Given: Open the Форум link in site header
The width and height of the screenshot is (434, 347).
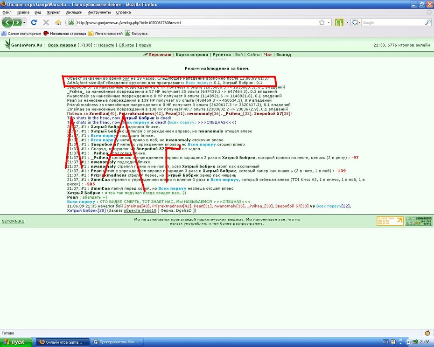Looking at the screenshot, I should click(x=145, y=45).
